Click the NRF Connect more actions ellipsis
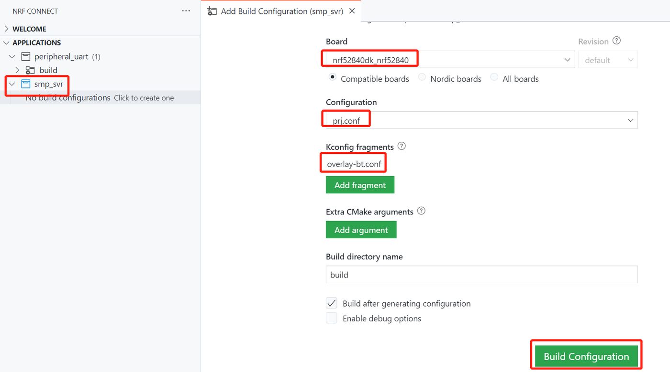670x372 pixels. click(186, 11)
